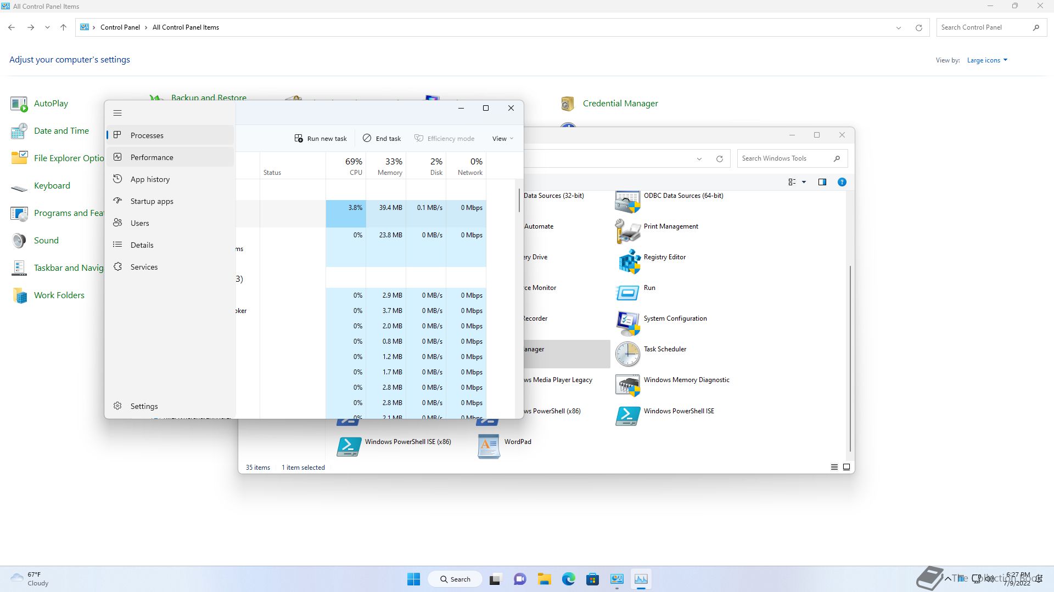
Task: Open the Task Manager hamburger navigation menu
Action: click(x=117, y=113)
